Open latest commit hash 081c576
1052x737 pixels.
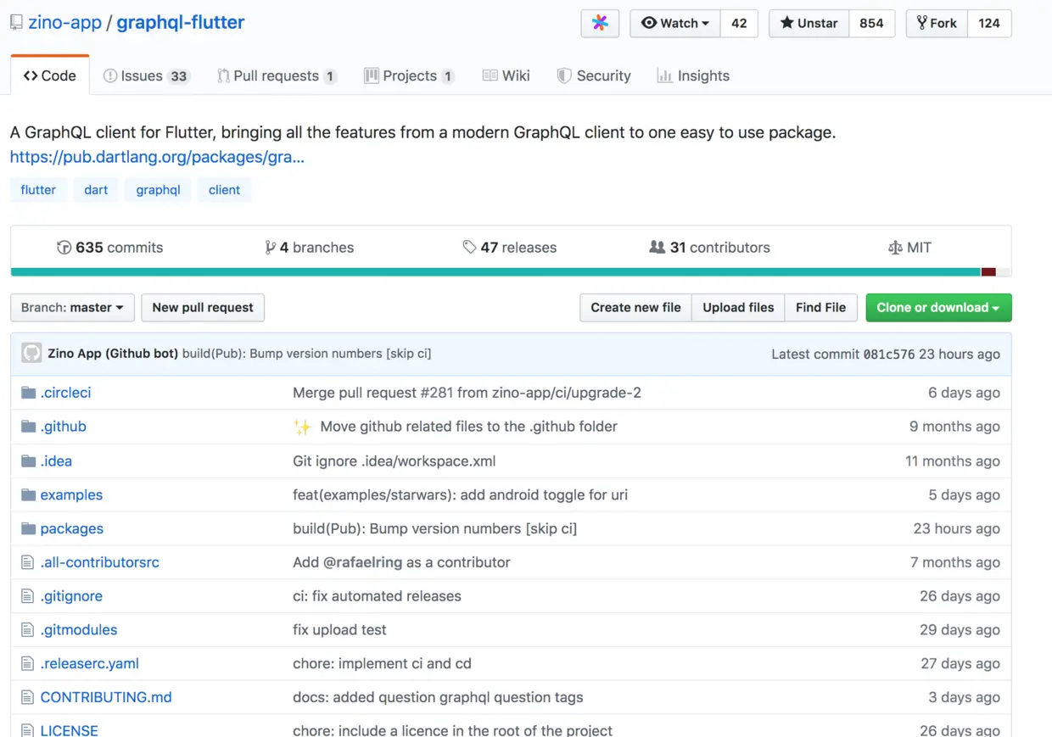(x=888, y=355)
